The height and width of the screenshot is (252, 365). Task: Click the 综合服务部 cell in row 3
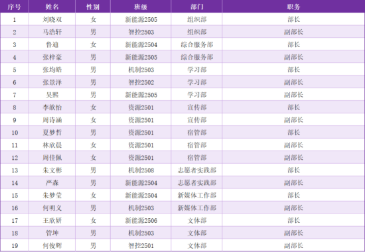196,44
